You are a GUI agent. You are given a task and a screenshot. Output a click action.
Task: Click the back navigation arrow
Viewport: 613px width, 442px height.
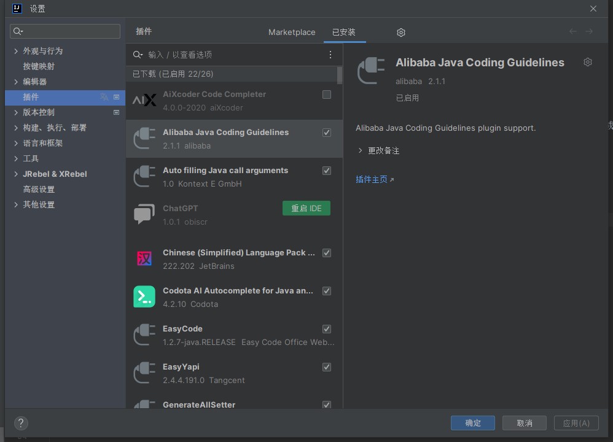pyautogui.click(x=572, y=31)
